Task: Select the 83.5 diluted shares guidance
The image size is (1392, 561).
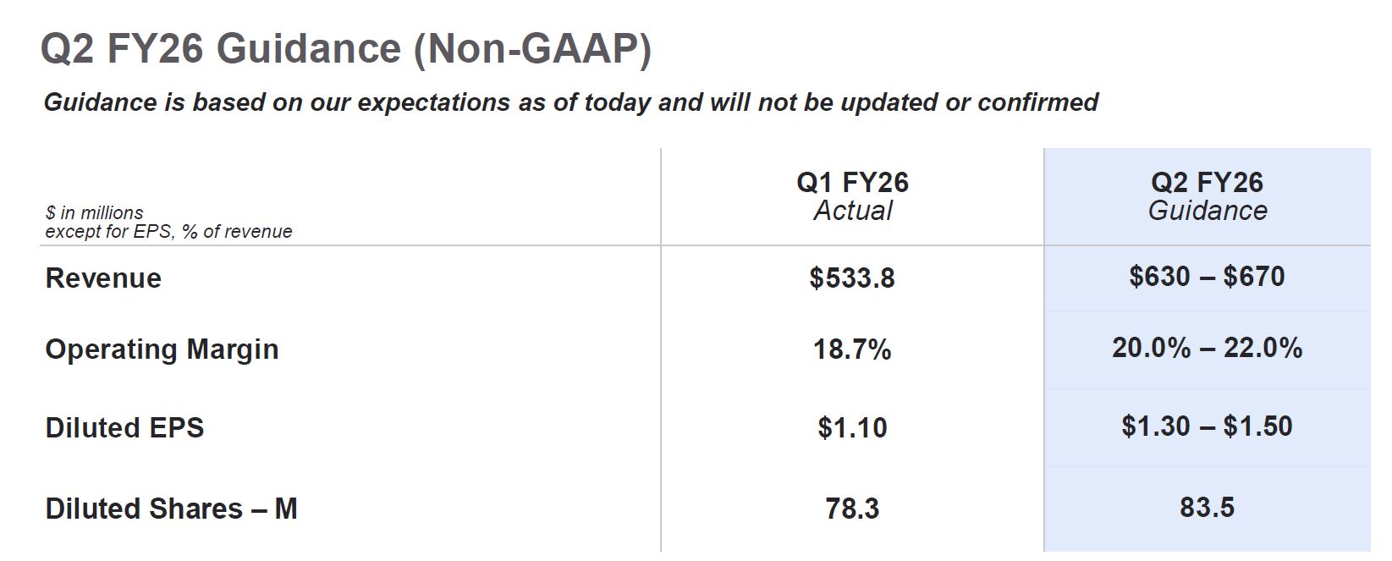Action: [x=1207, y=507]
